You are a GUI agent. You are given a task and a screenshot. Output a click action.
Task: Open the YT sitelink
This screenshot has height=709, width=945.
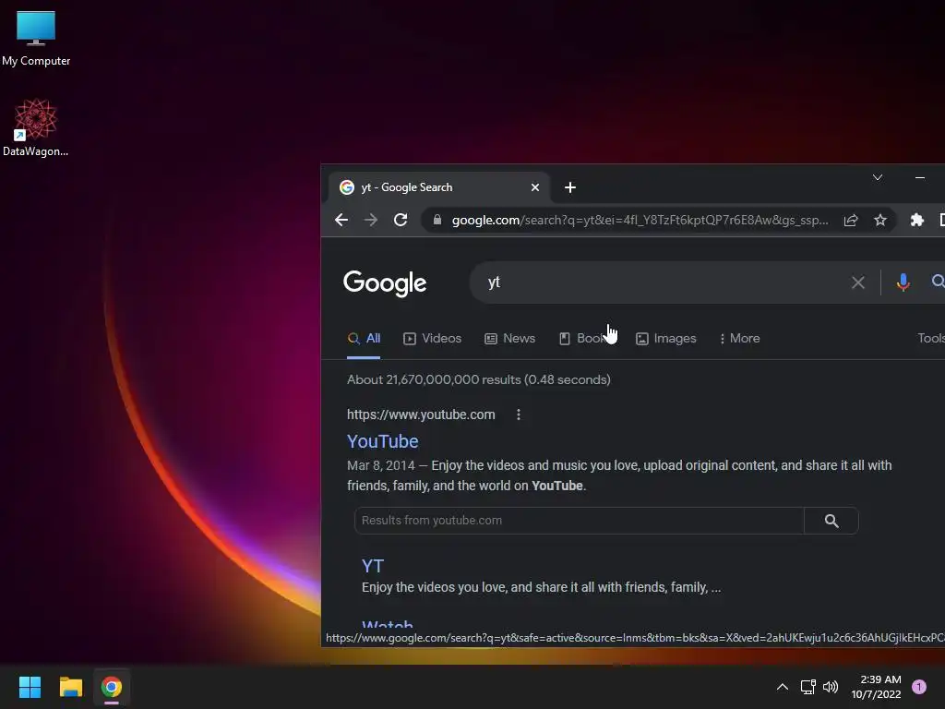[x=373, y=566]
